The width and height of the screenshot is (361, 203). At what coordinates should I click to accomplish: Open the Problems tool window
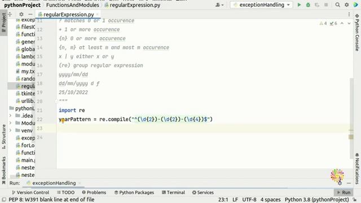coord(94,192)
